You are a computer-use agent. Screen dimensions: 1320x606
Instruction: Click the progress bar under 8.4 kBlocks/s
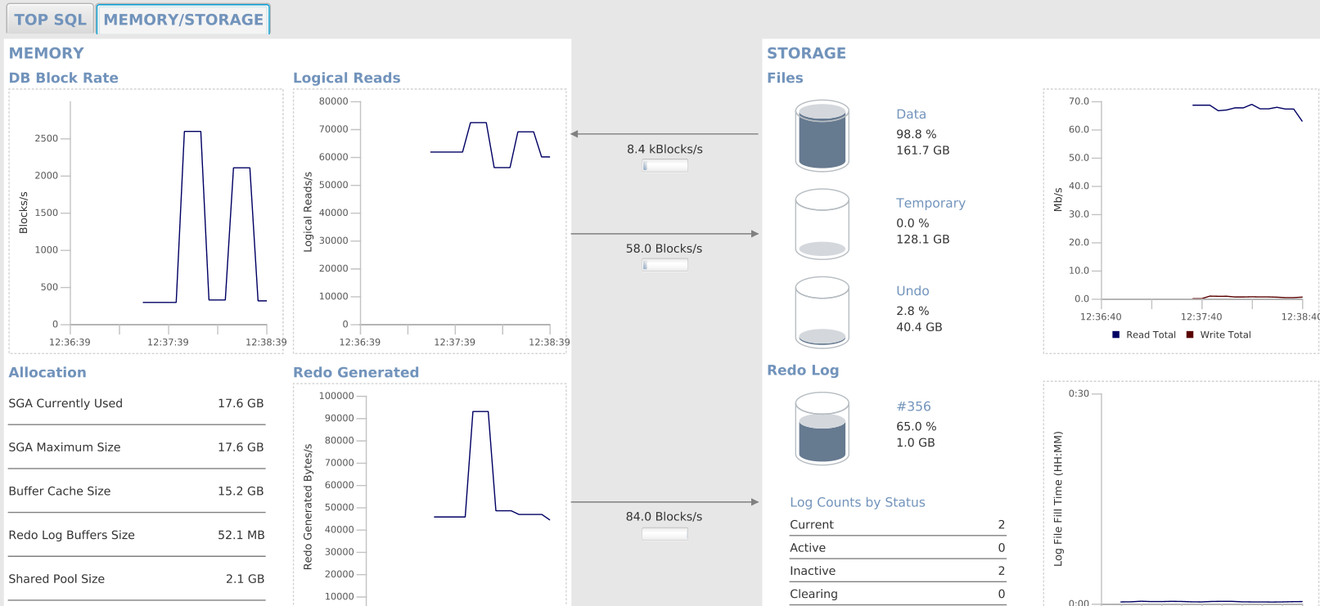pos(665,166)
